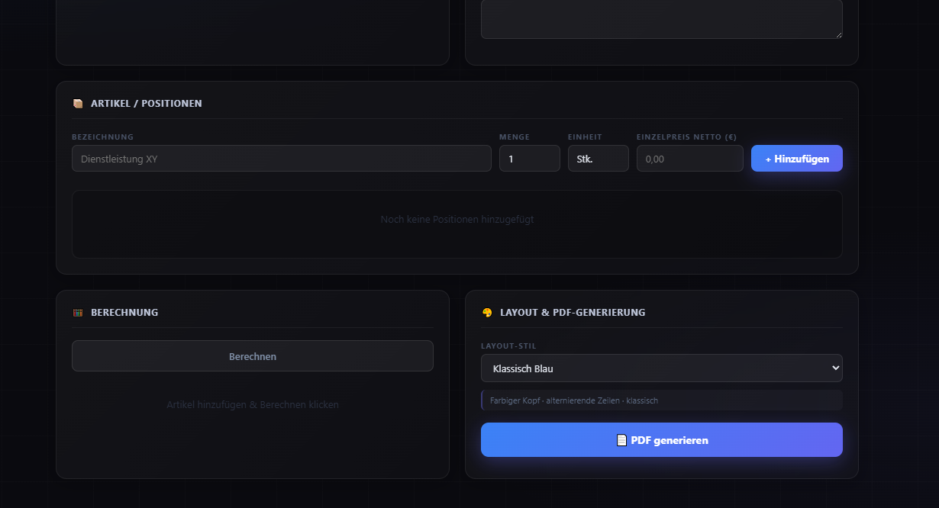Viewport: 939px width, 508px height.
Task: Click the document icon on PDF generieren button
Action: pyautogui.click(x=621, y=440)
